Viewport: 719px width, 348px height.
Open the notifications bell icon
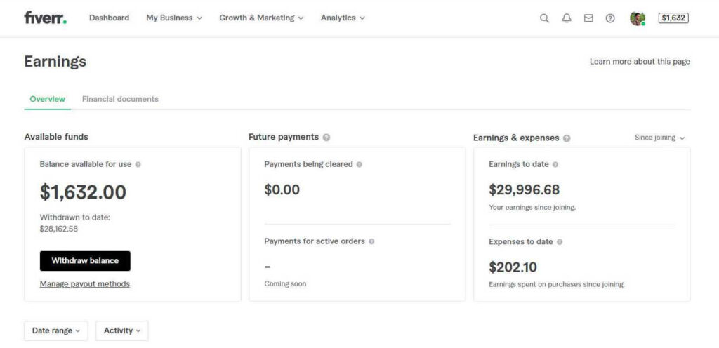[567, 18]
